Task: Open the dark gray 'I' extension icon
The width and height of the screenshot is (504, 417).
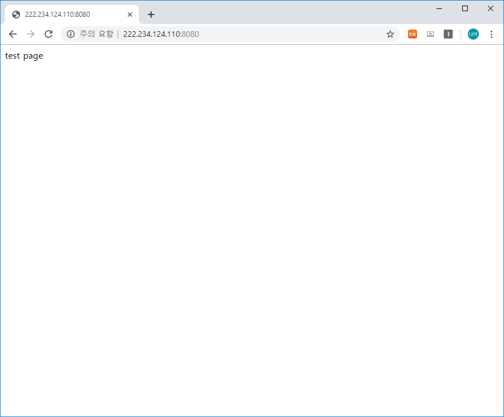Action: (448, 34)
